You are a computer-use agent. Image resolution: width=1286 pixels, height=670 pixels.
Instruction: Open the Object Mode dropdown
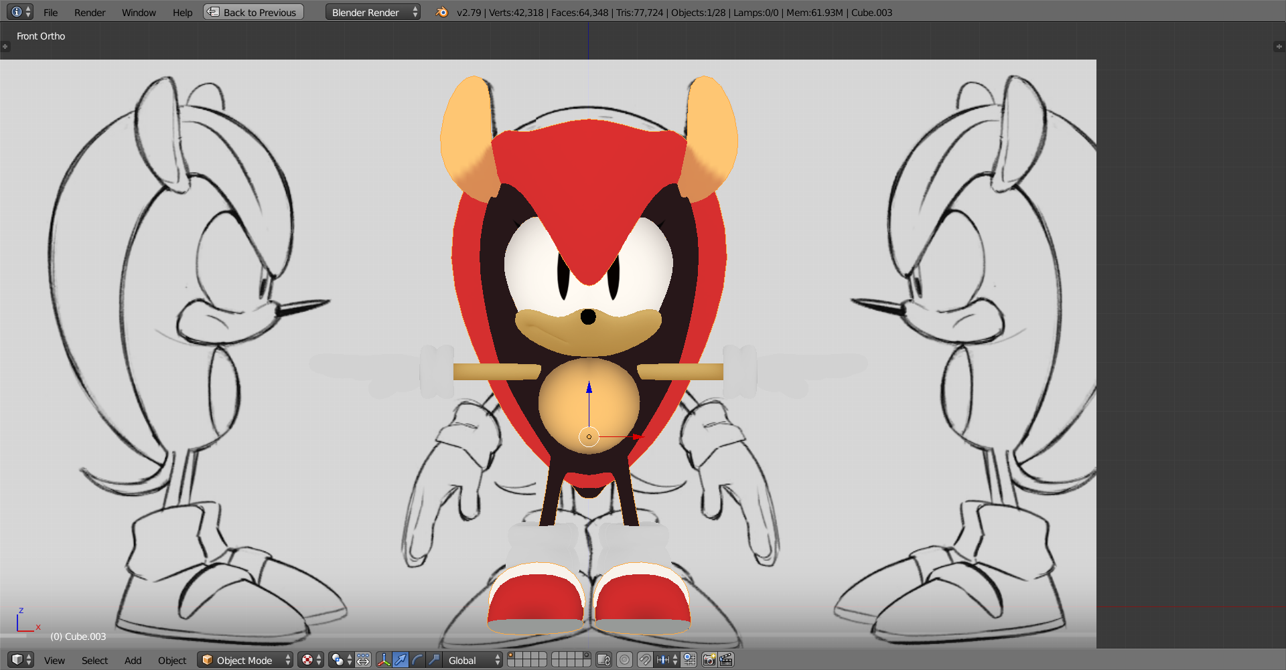pos(245,660)
